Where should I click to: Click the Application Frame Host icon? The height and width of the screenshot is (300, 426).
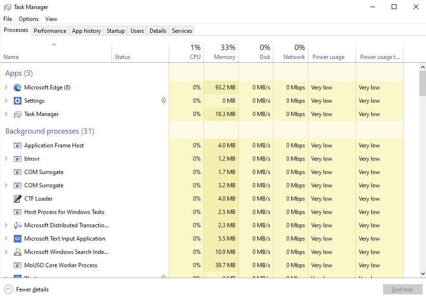click(17, 145)
